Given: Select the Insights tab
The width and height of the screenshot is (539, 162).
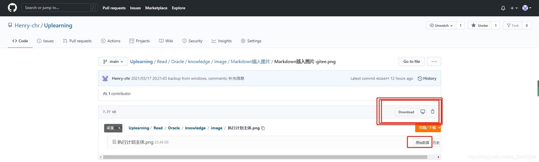Looking at the screenshot, I should pyautogui.click(x=222, y=41).
